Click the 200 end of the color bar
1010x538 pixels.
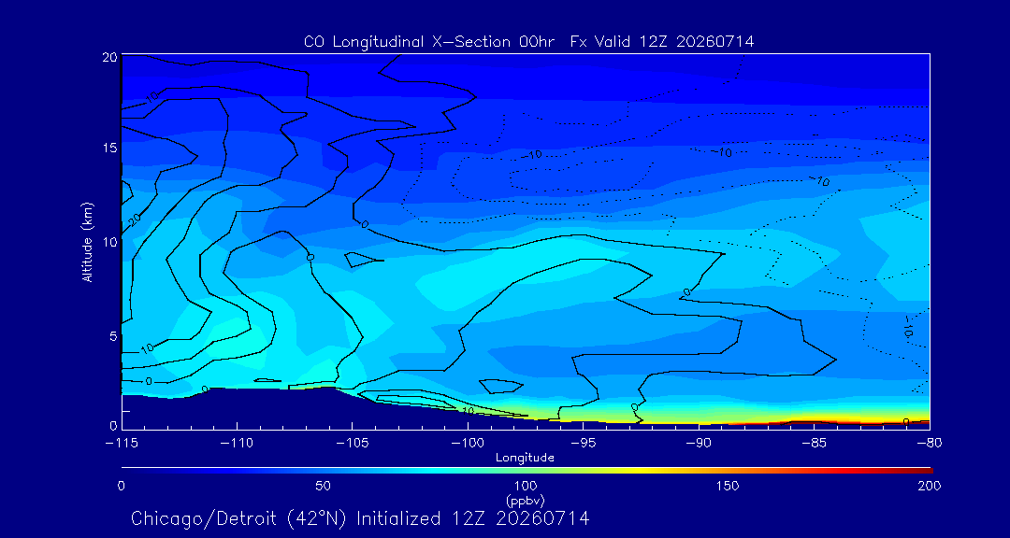(930, 486)
